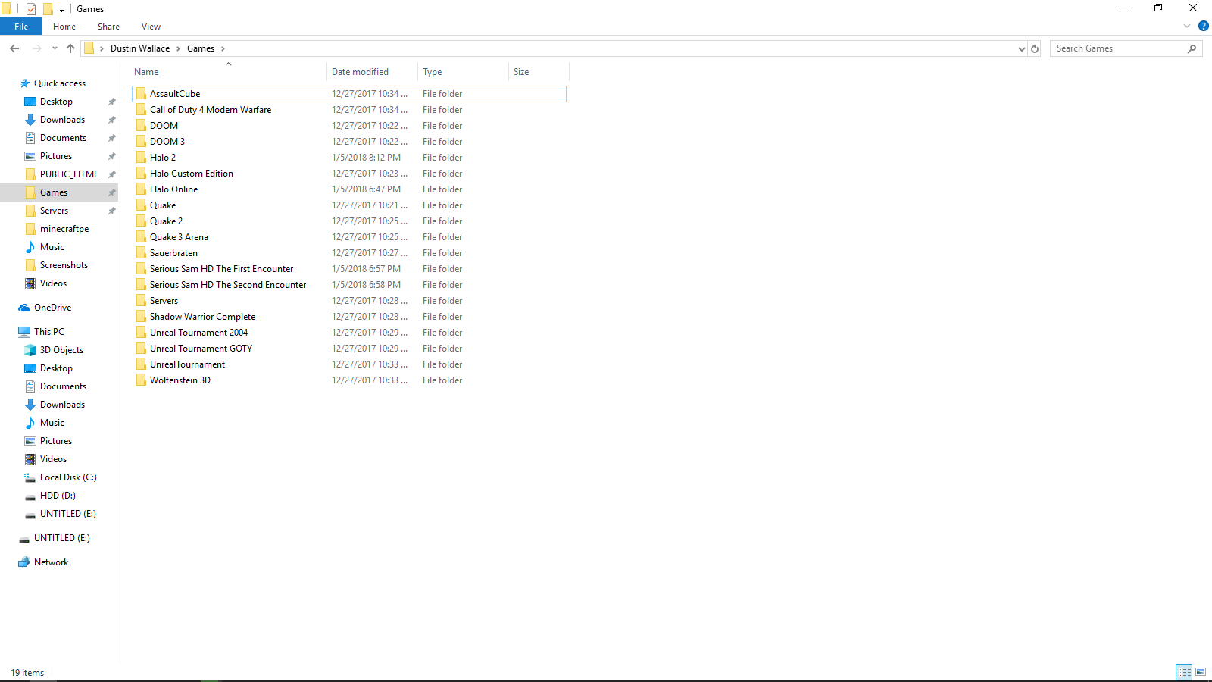The width and height of the screenshot is (1212, 682).
Task: Click Games in the breadcrumb path
Action: pos(201,48)
